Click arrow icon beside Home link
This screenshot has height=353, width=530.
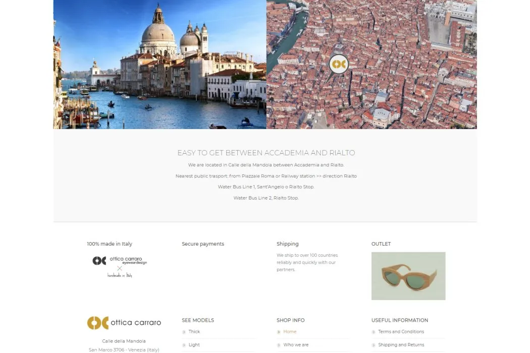click(279, 332)
